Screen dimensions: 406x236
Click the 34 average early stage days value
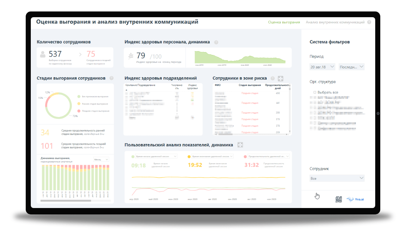[x=45, y=132]
